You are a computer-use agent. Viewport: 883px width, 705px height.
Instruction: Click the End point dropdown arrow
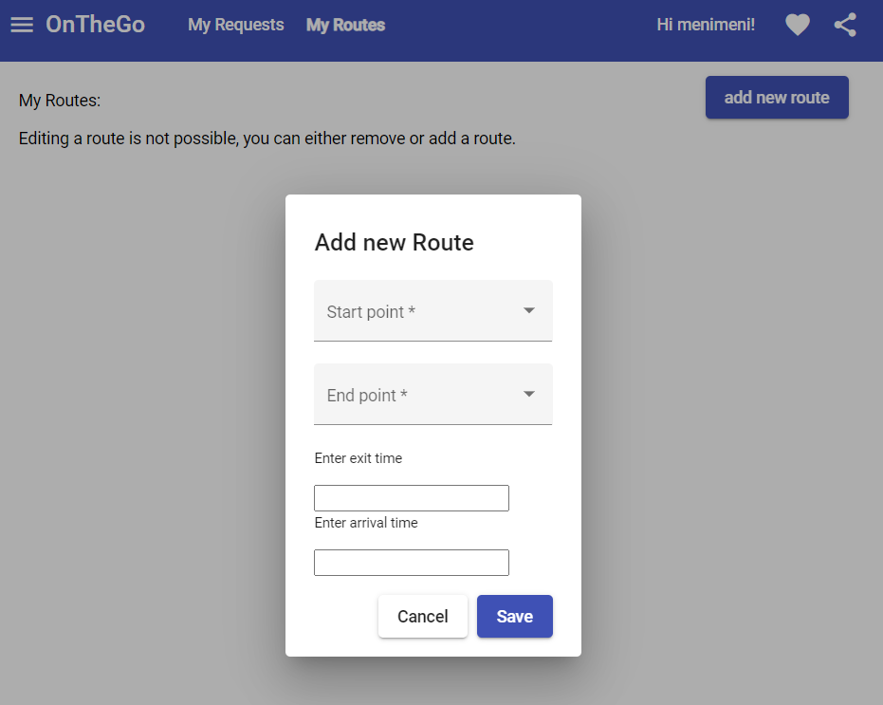coord(529,394)
